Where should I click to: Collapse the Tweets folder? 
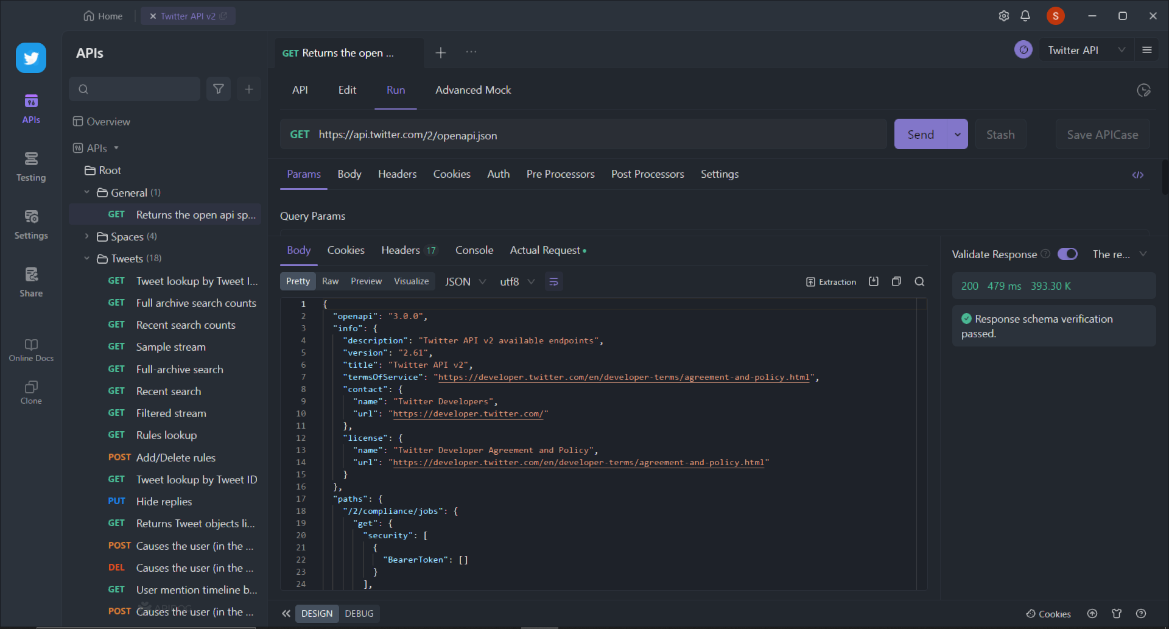(x=86, y=258)
